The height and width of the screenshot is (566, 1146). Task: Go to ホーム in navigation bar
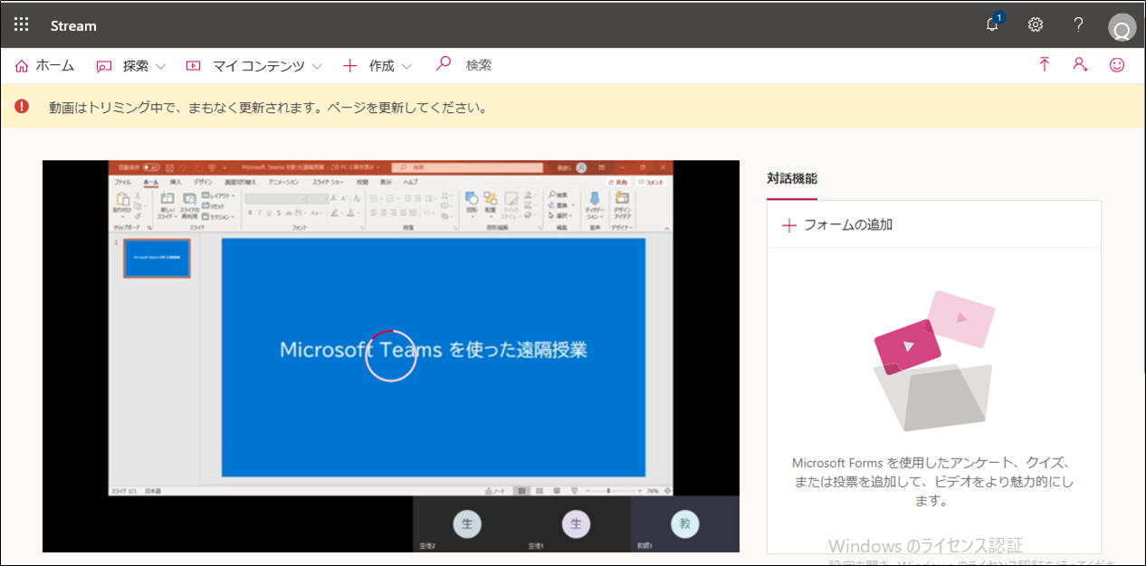point(45,65)
